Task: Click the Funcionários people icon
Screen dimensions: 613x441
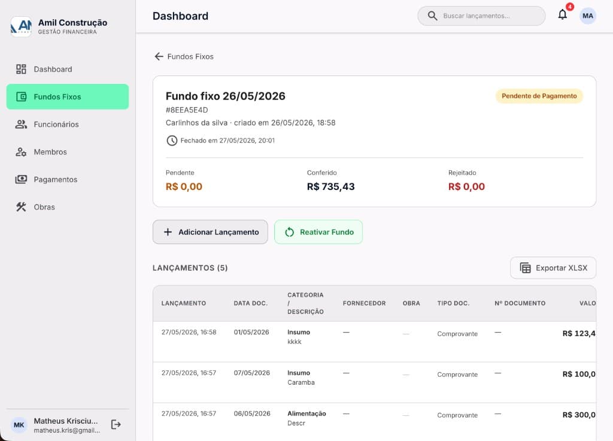Action: 21,125
